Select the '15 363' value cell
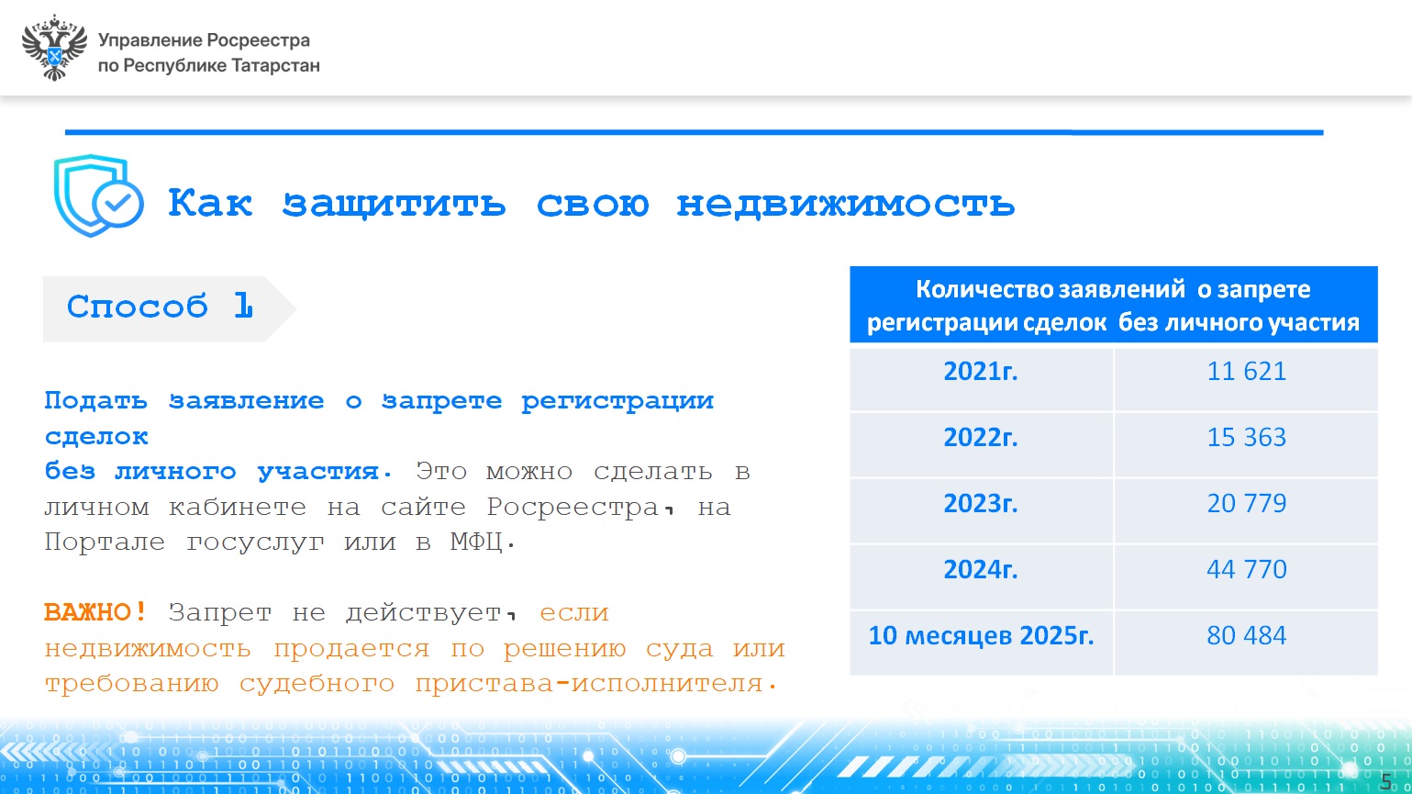The height and width of the screenshot is (794, 1412). pos(1246,438)
